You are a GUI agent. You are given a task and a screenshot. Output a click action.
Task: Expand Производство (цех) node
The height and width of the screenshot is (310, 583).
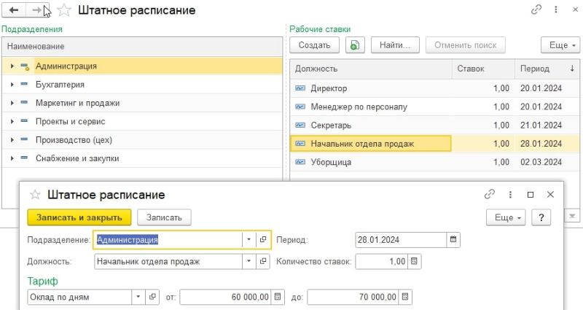click(x=12, y=140)
